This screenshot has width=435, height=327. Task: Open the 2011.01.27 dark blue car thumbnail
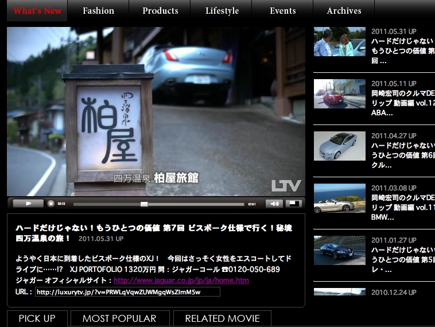tap(340, 251)
